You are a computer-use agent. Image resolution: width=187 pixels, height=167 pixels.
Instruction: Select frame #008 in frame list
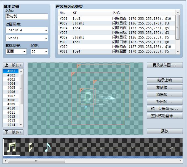[x=11, y=100]
